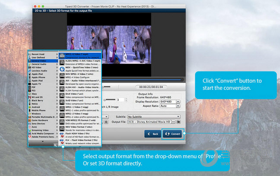Click the PSP category icon
Screen dimensions: 280x176
tap(30, 87)
